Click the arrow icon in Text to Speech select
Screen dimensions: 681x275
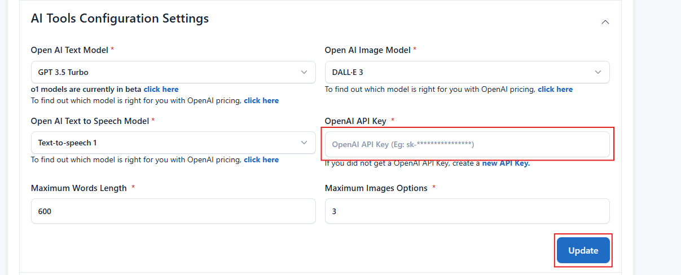[x=305, y=143]
